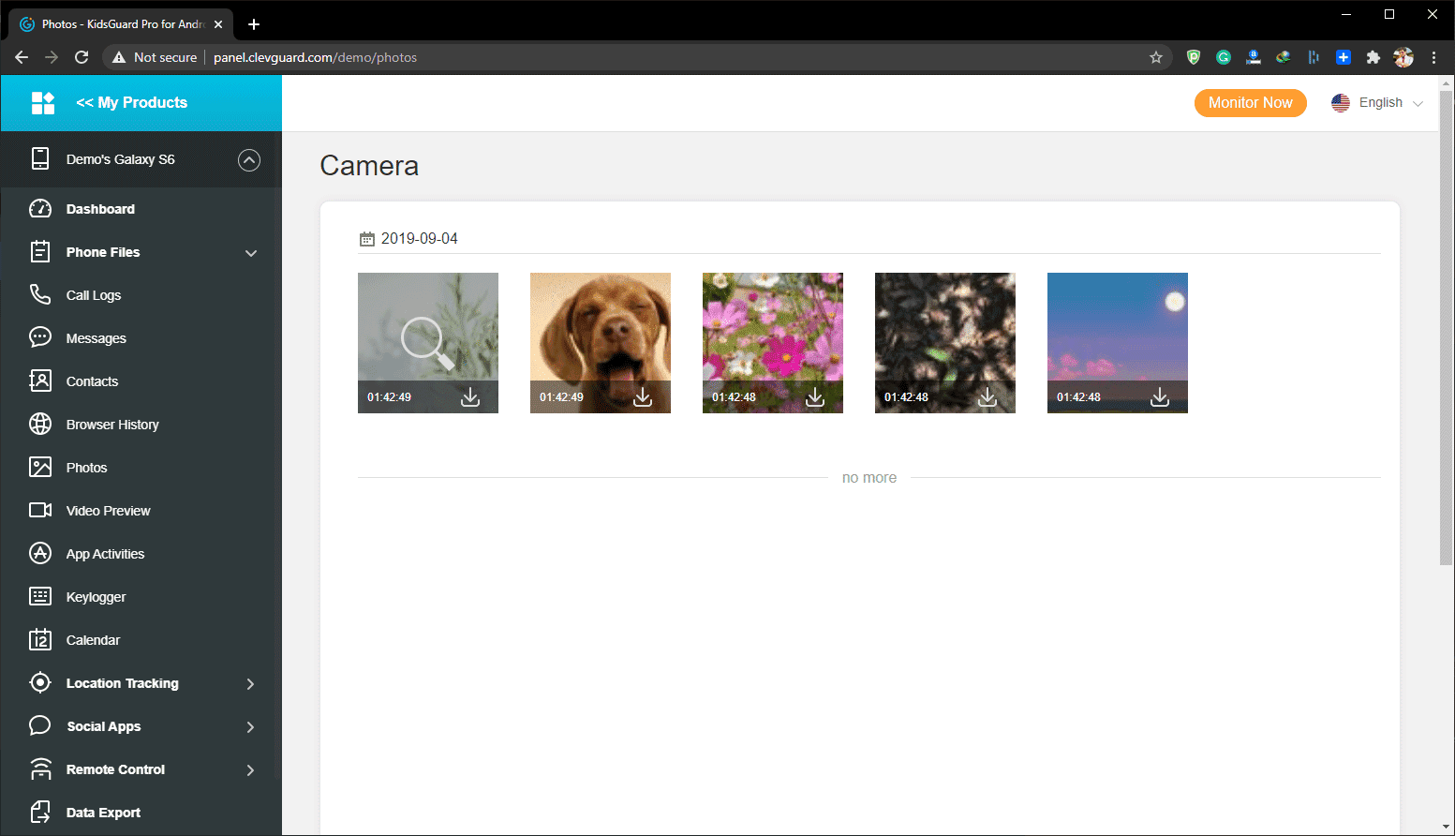The image size is (1455, 836).
Task: Open Call Logs in sidebar
Action: (x=93, y=295)
